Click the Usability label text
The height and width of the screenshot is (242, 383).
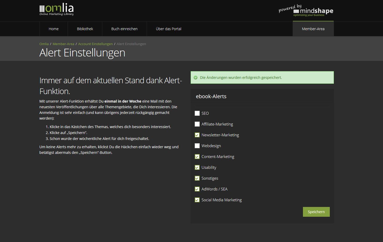209,167
